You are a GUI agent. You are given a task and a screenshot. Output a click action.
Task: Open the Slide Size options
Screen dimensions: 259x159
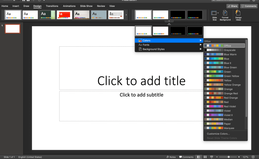(x=215, y=15)
